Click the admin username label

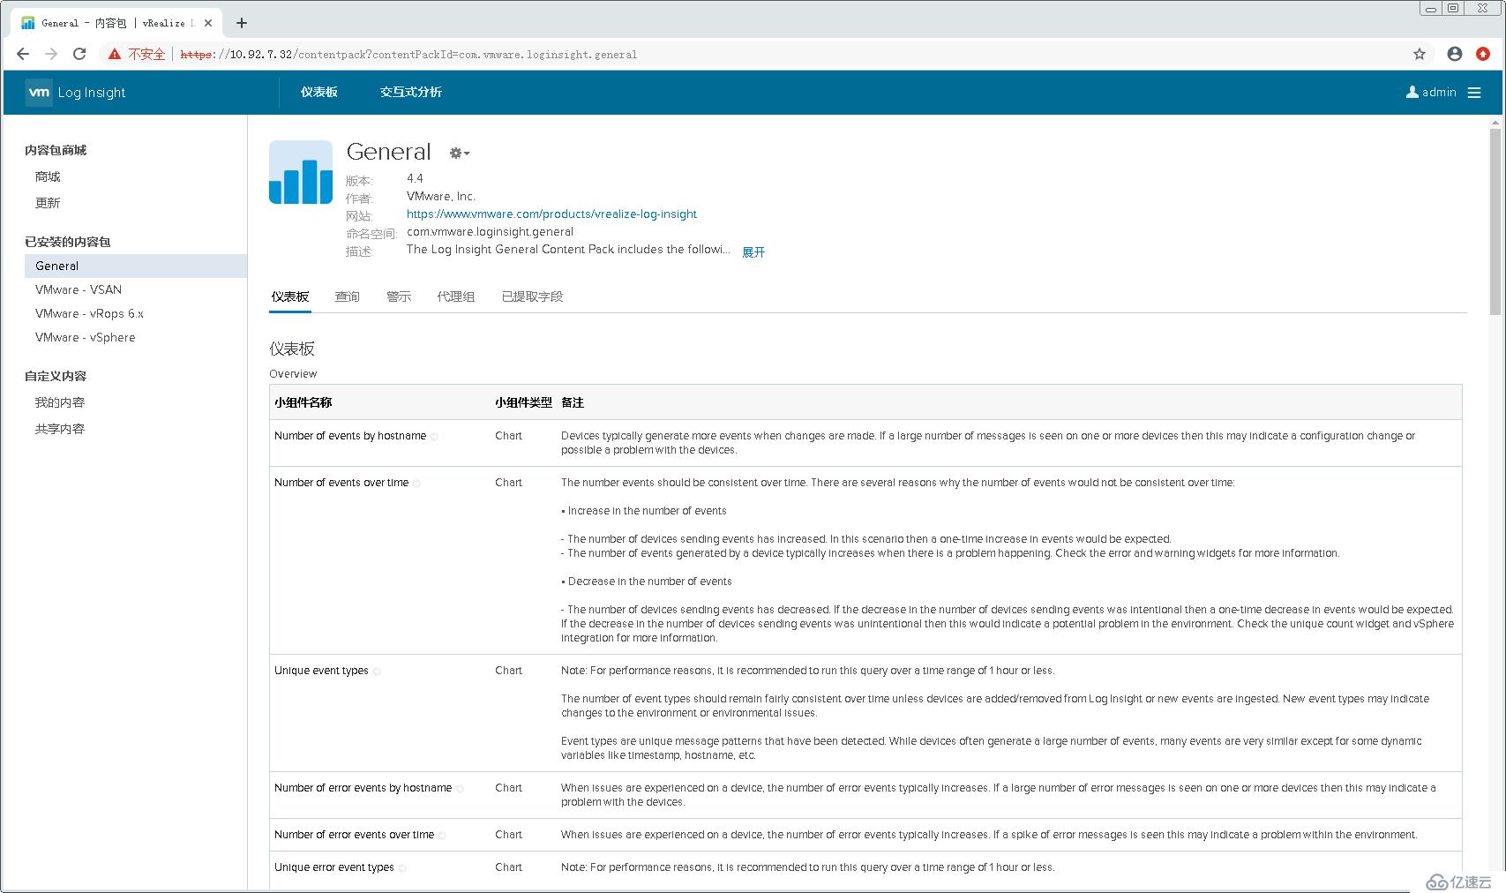(1439, 92)
